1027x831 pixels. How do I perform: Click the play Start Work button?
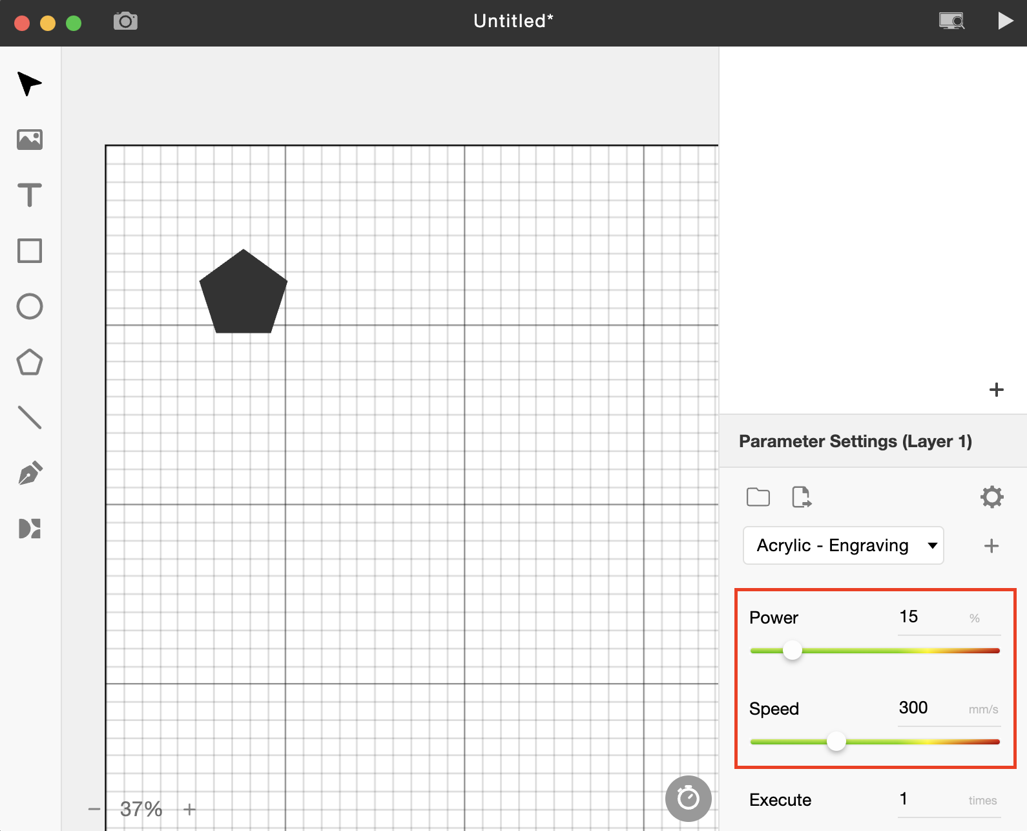coord(1004,21)
